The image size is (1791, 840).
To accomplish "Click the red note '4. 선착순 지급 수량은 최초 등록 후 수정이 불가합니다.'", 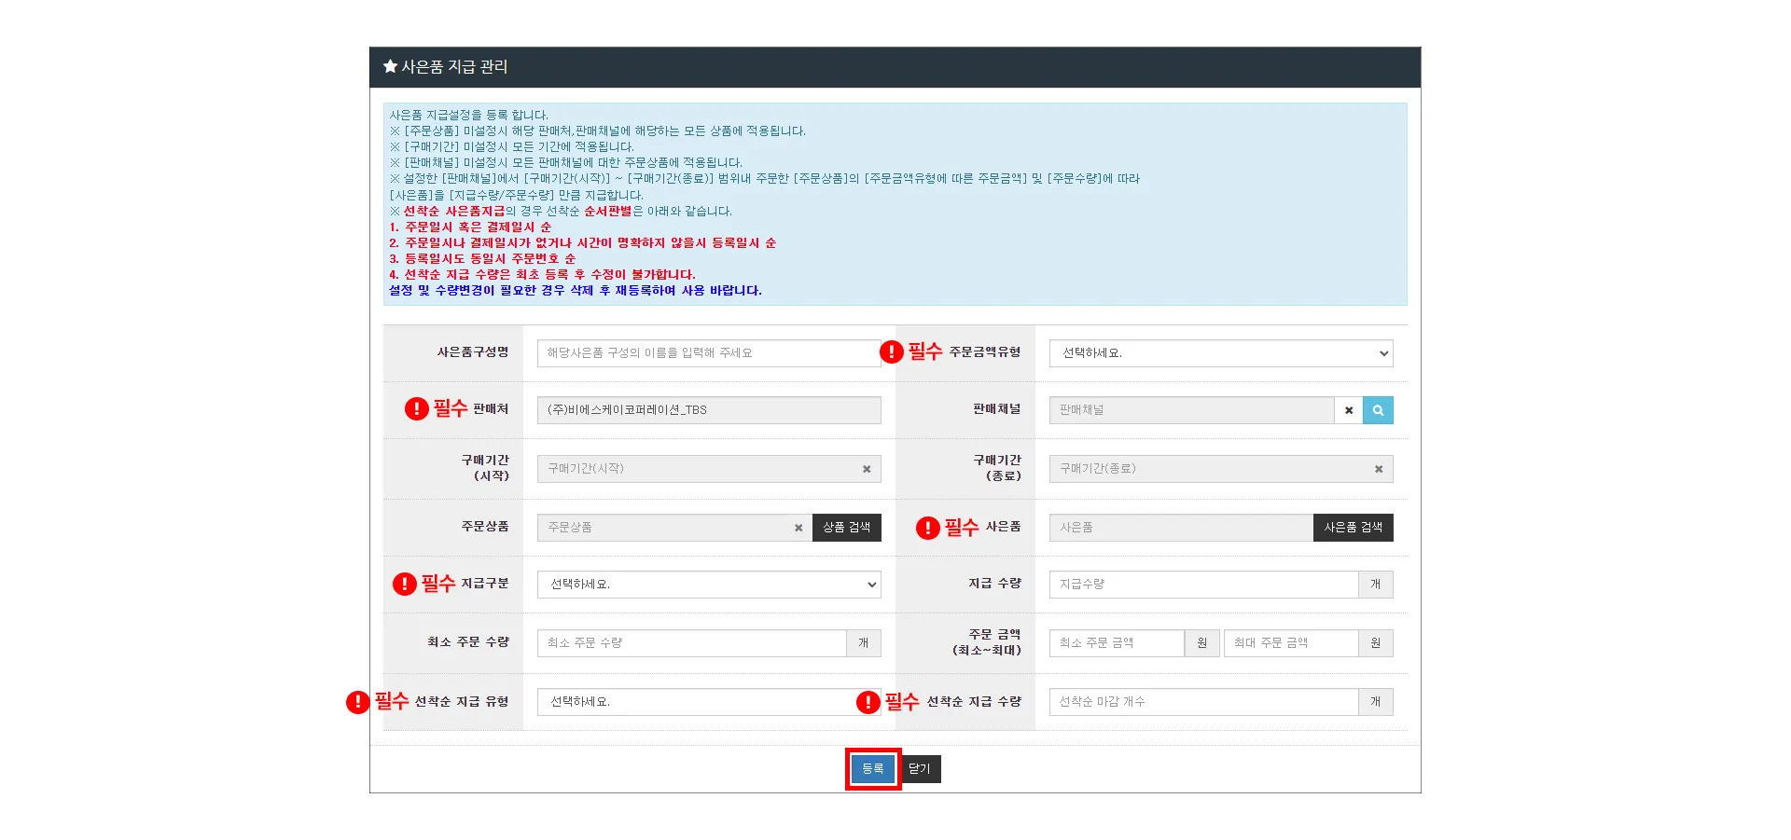I will 542,275.
